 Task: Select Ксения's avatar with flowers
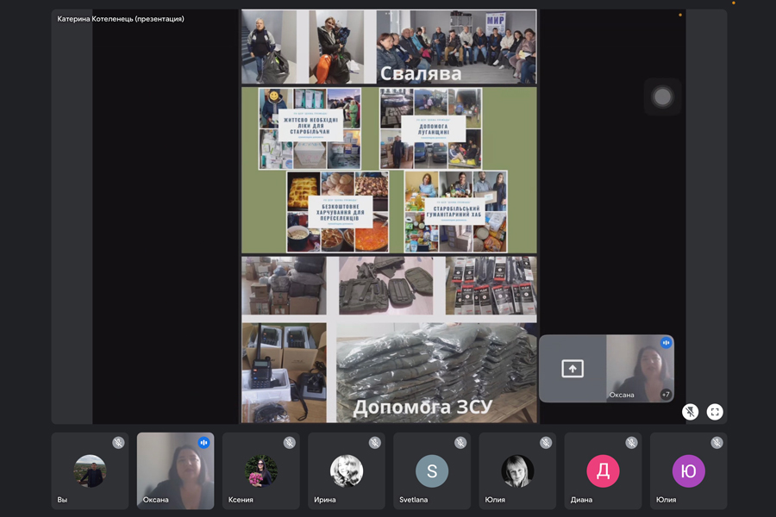click(x=260, y=471)
